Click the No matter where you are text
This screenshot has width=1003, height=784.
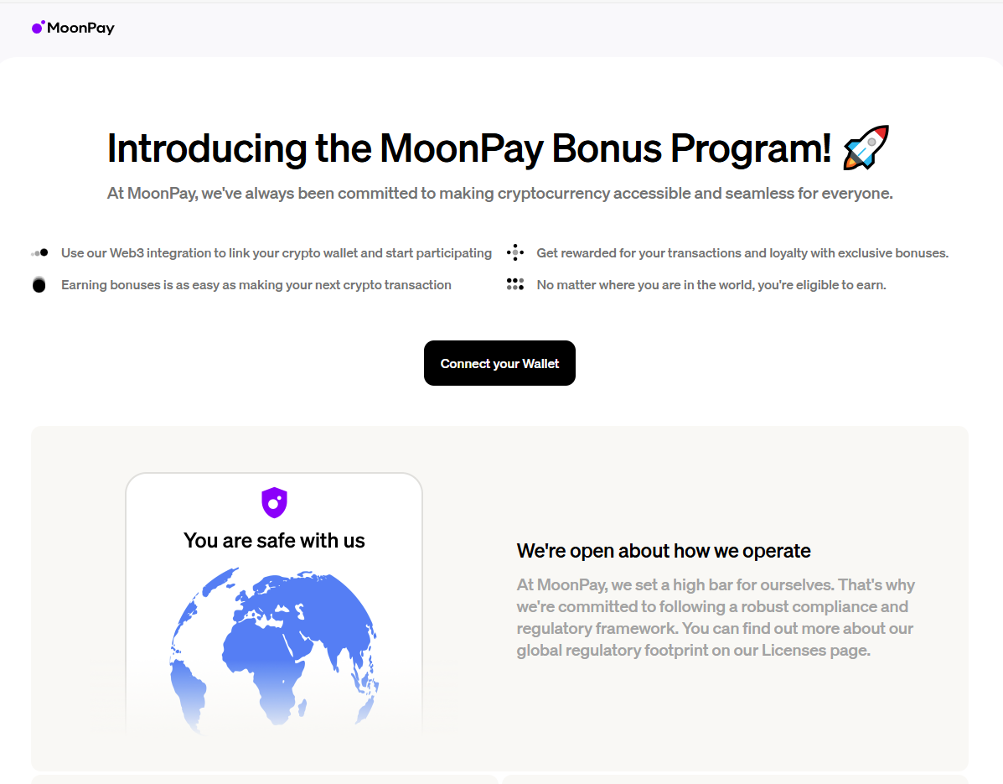click(x=711, y=285)
